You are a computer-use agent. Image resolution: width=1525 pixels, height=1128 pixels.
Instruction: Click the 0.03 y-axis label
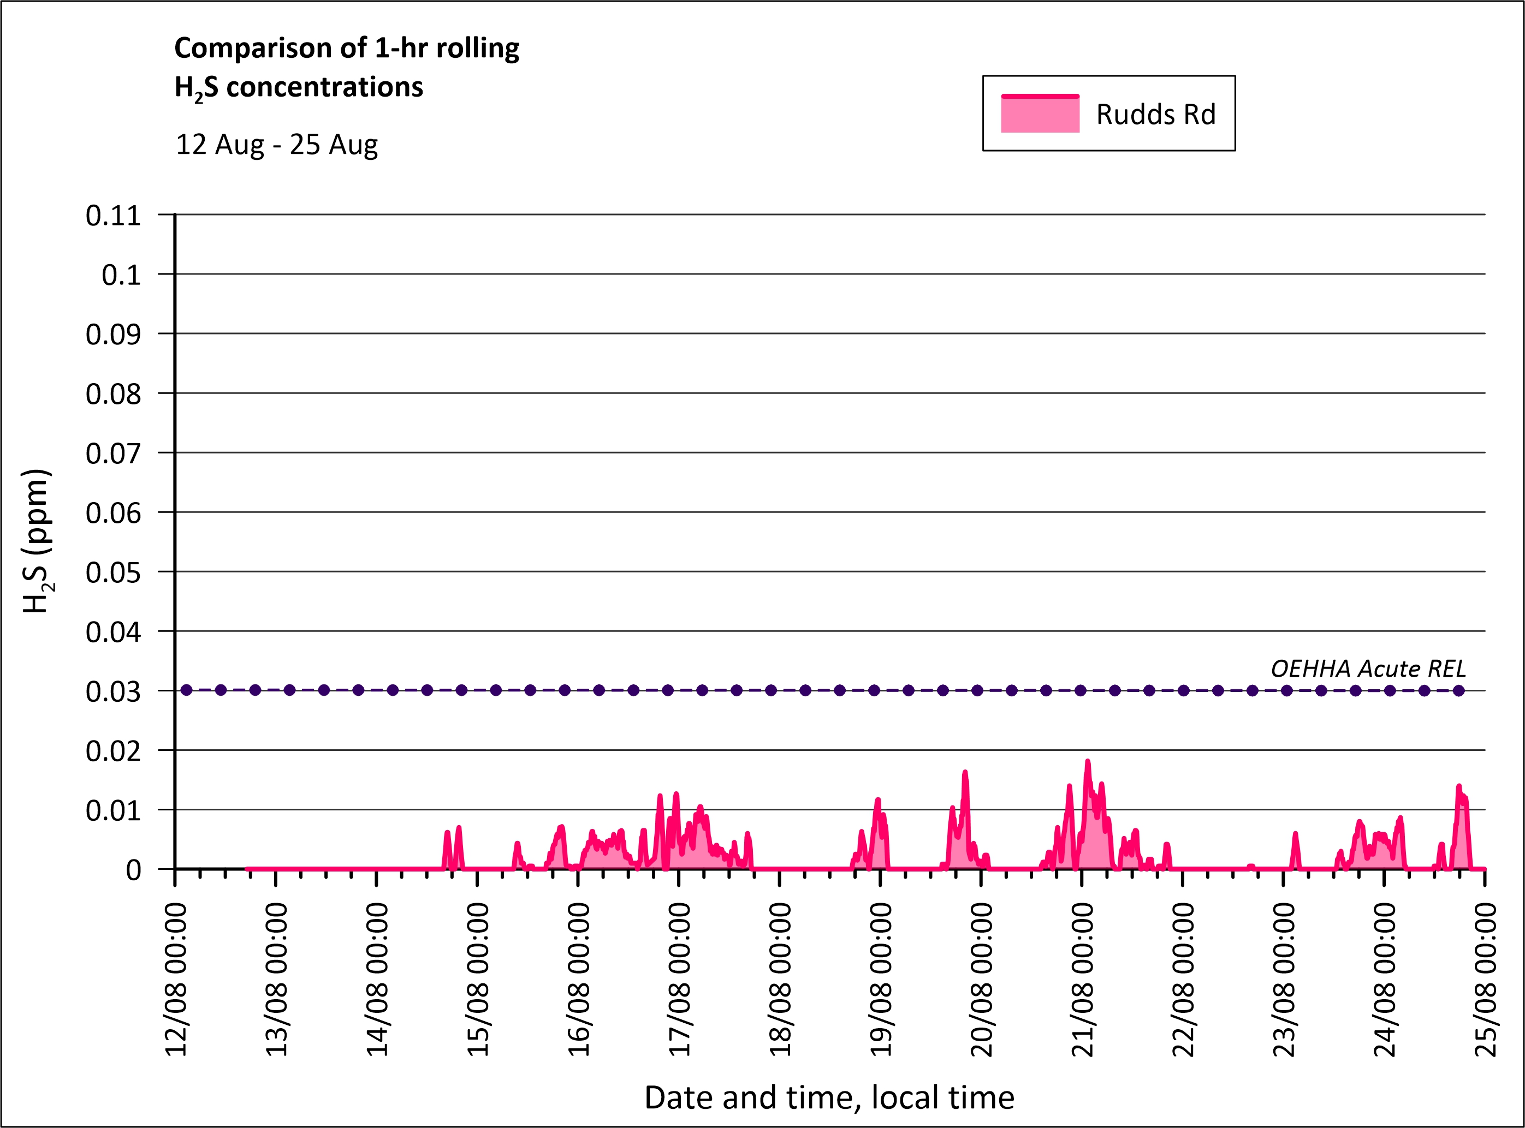point(112,691)
